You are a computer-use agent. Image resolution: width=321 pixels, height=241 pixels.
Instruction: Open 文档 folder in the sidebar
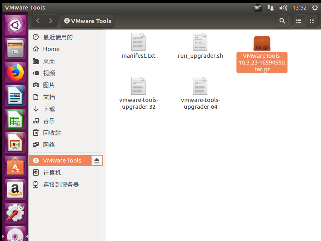click(66, 97)
